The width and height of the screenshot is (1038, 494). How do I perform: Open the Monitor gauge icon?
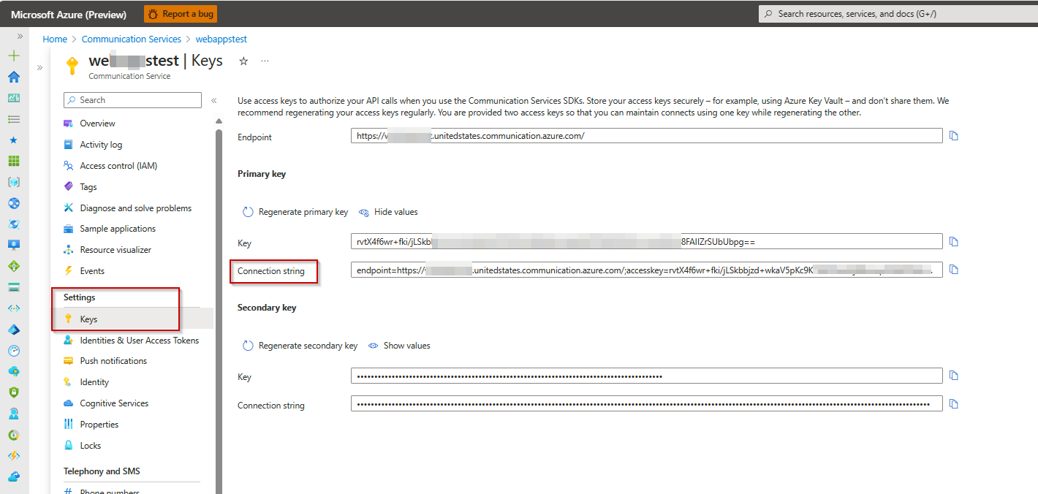(14, 350)
